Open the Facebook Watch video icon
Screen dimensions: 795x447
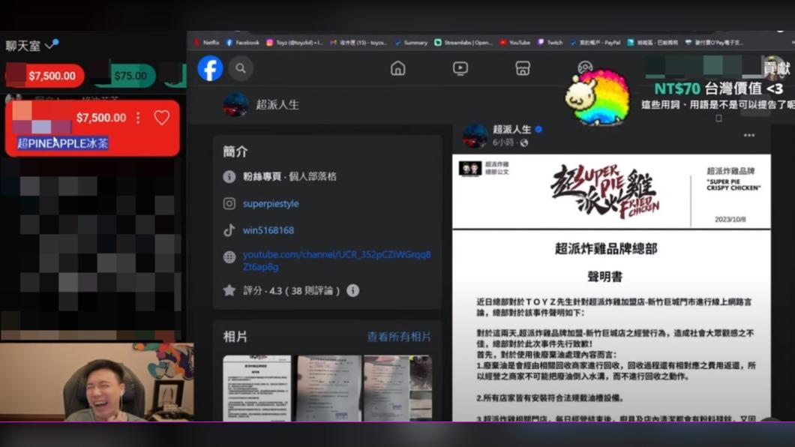coord(460,68)
